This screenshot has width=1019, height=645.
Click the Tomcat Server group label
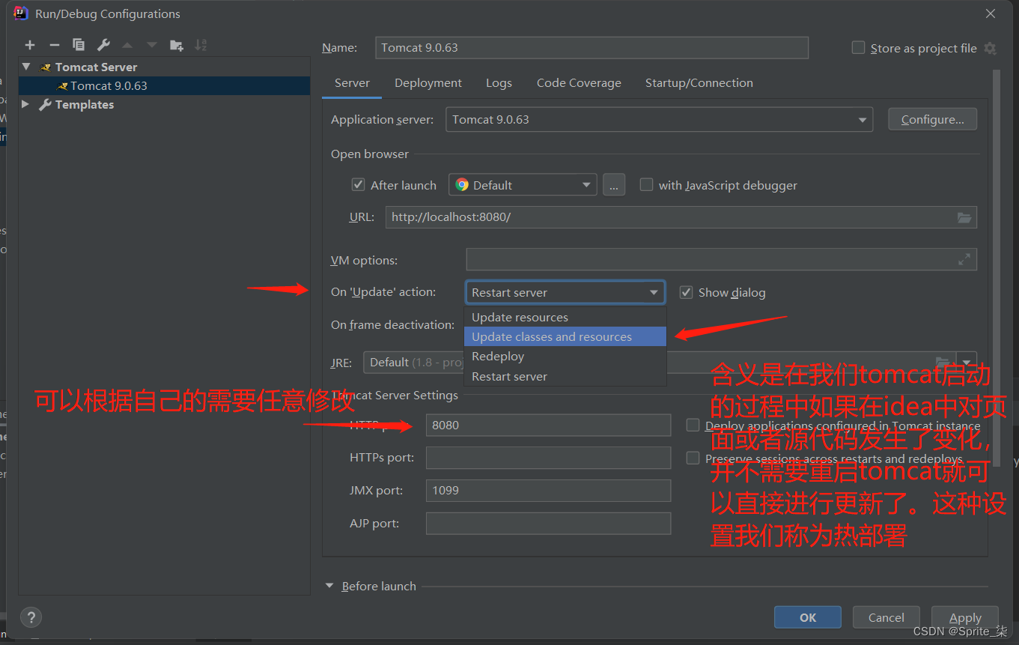point(96,67)
